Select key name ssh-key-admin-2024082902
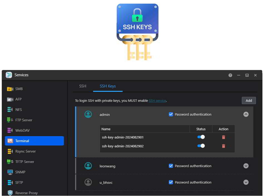264x196 pixels. pos(123,146)
